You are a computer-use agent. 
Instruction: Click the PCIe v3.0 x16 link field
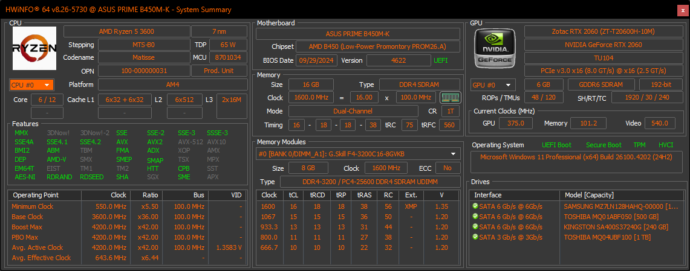point(604,71)
